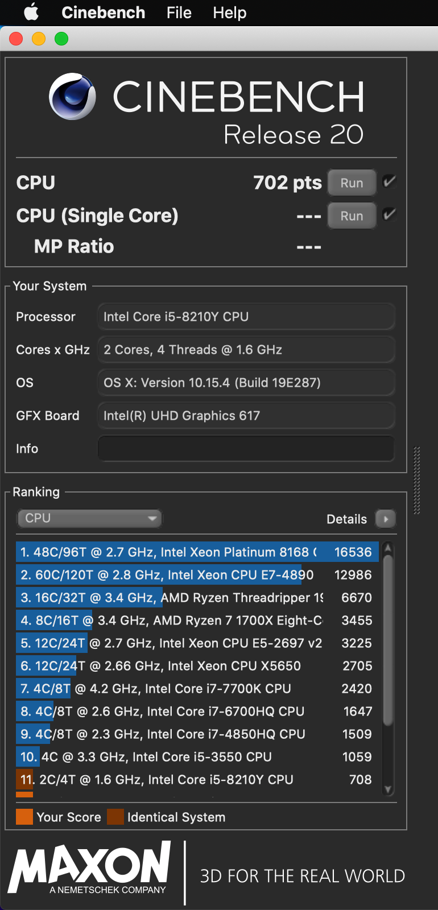Select ranking row 11 Core i5-8210Y
438x910 pixels.
click(197, 780)
